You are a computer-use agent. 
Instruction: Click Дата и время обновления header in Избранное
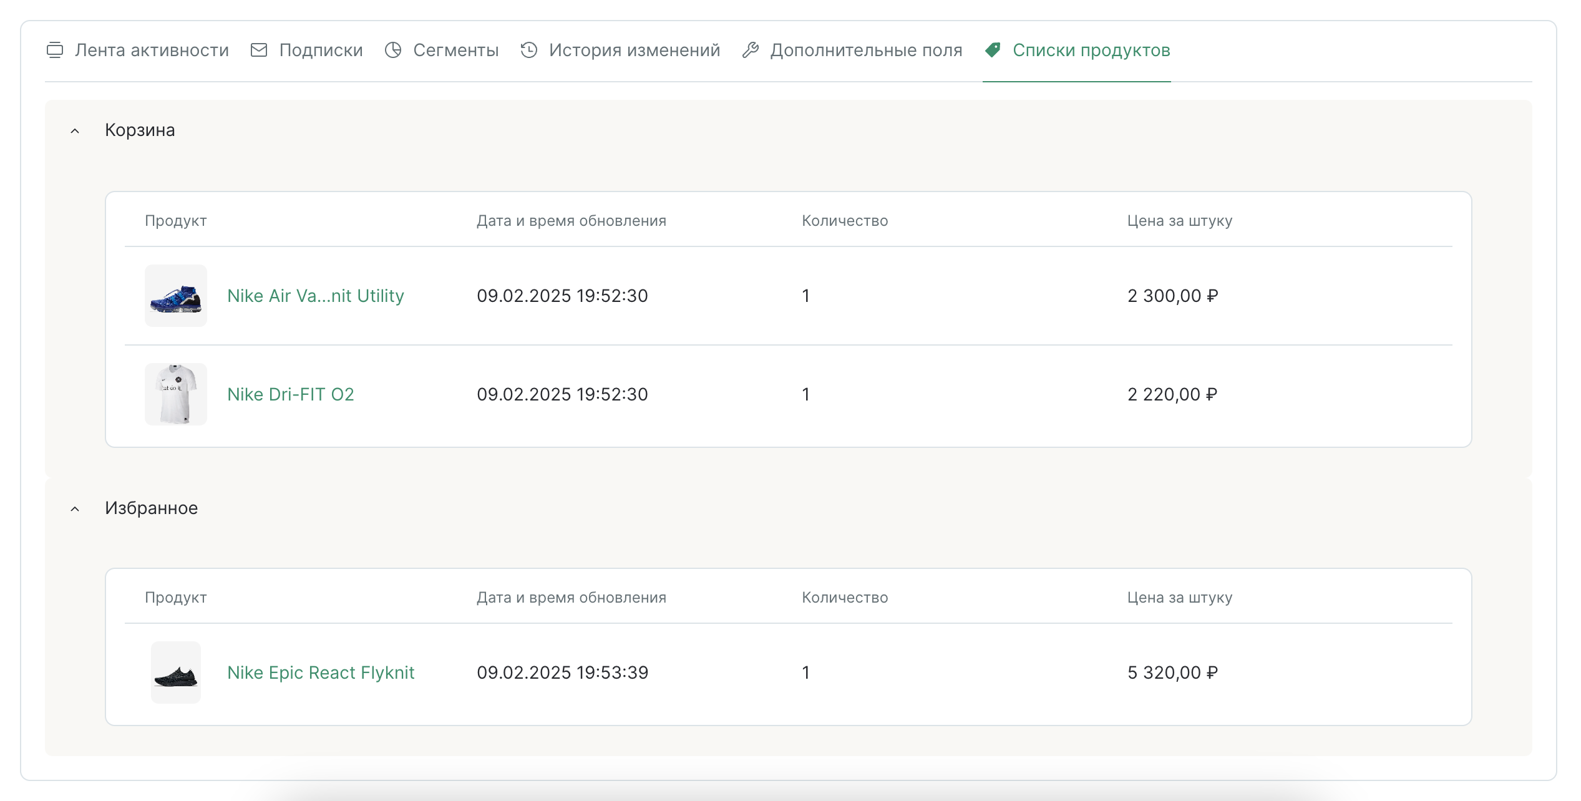pos(572,598)
